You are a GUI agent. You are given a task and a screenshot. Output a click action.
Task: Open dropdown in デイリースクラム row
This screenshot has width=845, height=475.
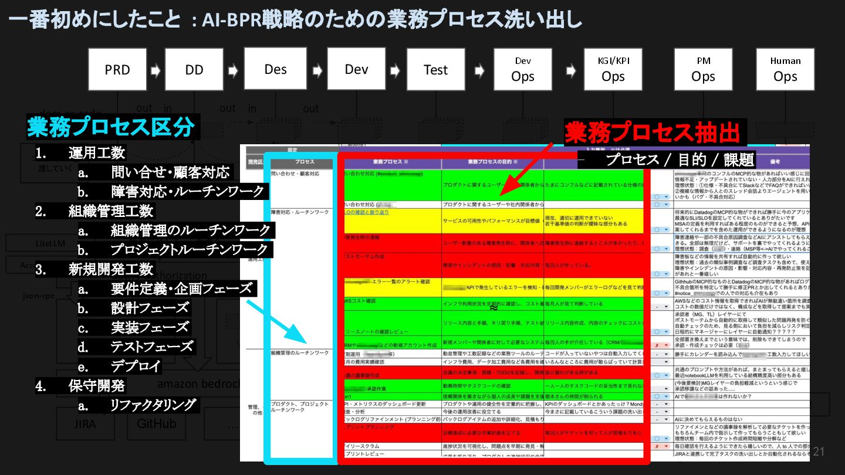(x=661, y=446)
